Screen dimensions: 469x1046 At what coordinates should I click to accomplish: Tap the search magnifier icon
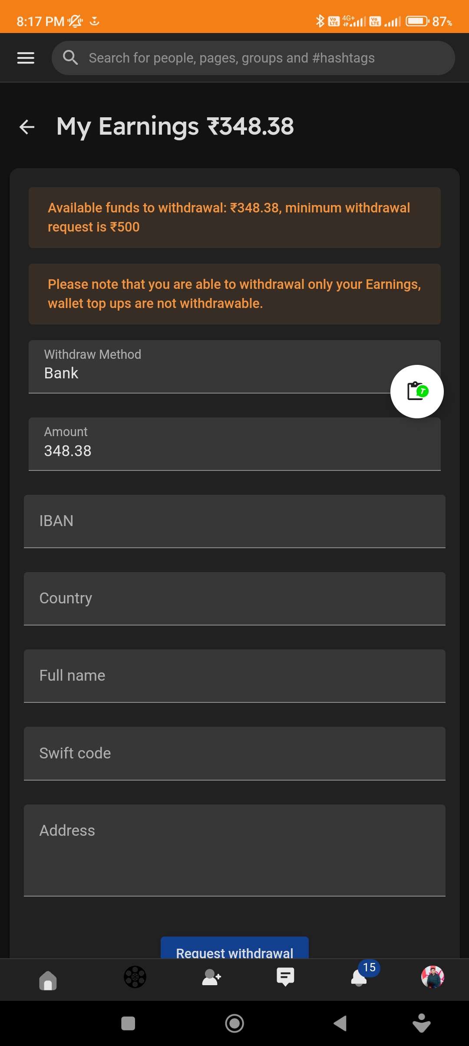(70, 58)
